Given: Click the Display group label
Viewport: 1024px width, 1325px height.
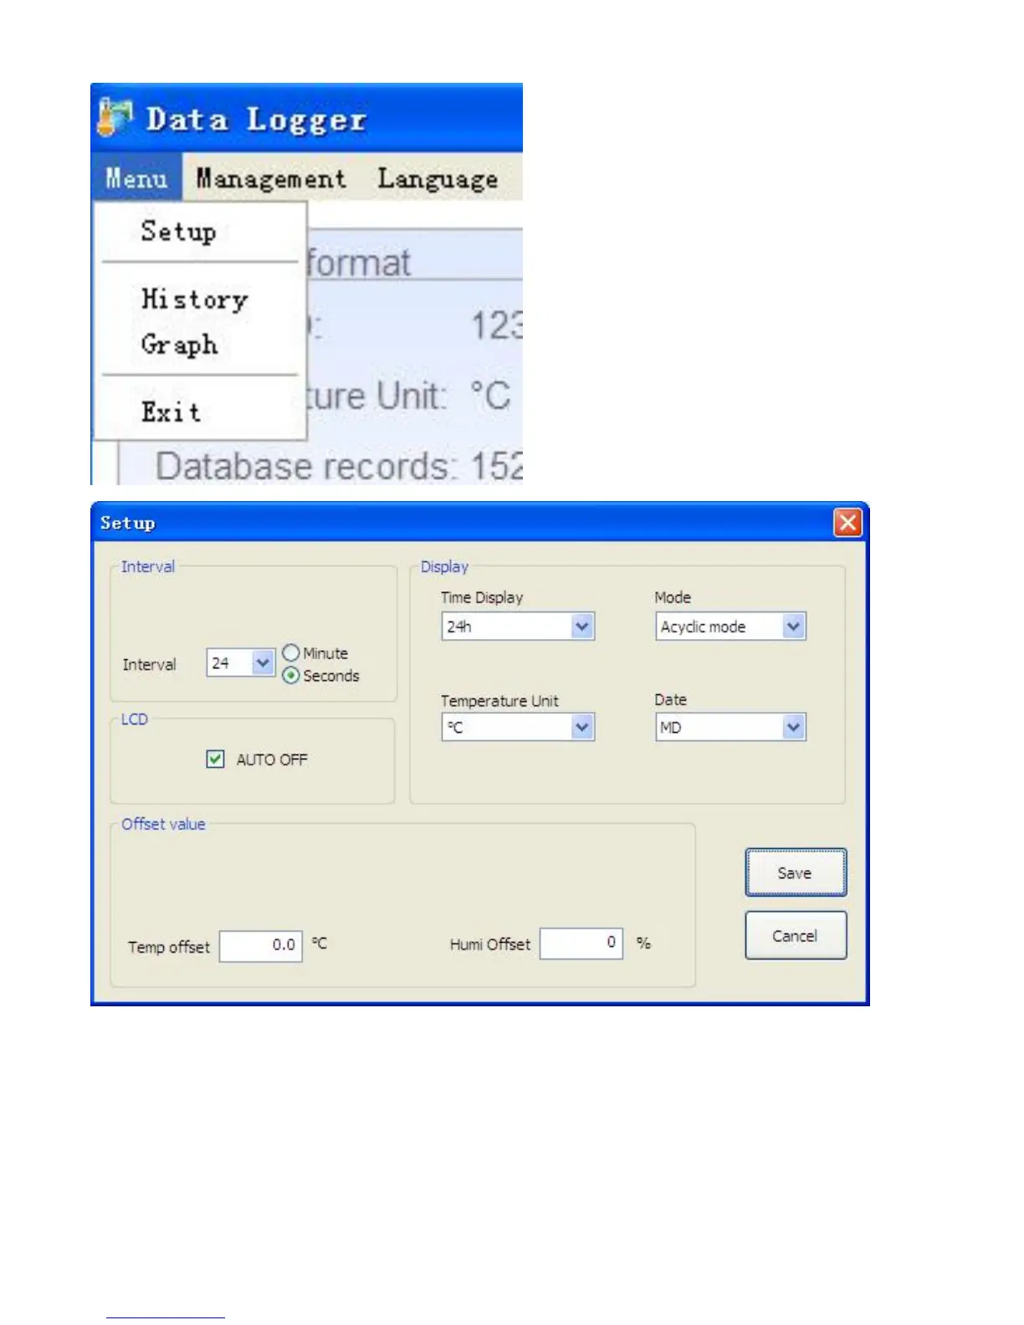Looking at the screenshot, I should (444, 566).
